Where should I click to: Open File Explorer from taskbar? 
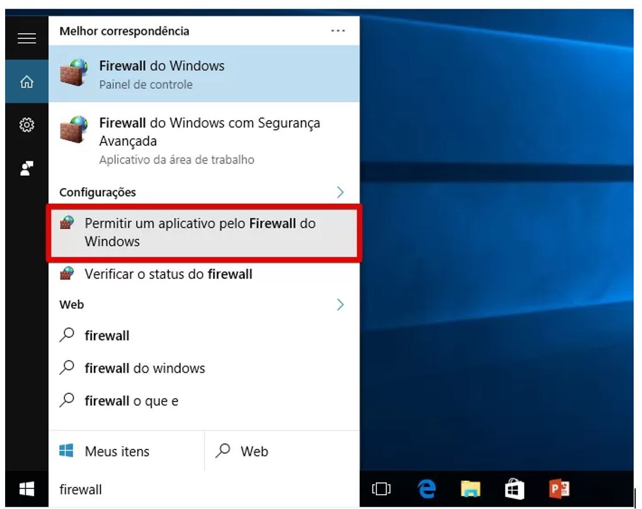[x=470, y=489]
